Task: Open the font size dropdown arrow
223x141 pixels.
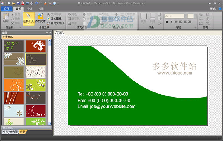Action: (x=195, y=16)
